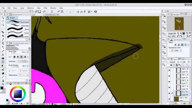The width and height of the screenshot is (192, 108).
Task: Open the Edit menu
Action: point(9,8)
